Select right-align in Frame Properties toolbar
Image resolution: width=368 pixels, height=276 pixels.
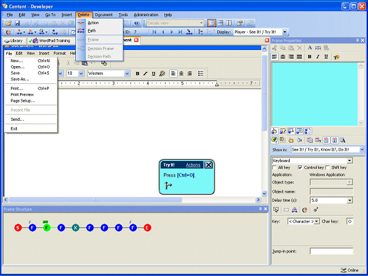point(291,57)
